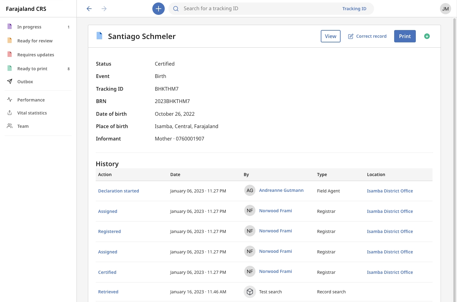
Task: Click the search magnifier icon
Action: [176, 9]
